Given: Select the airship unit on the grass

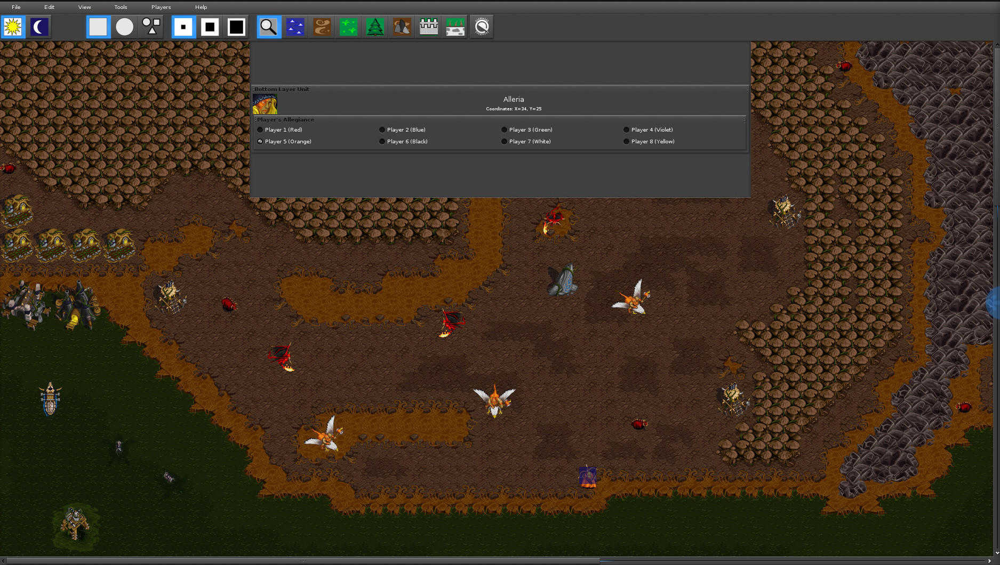Looking at the screenshot, I should tap(50, 399).
